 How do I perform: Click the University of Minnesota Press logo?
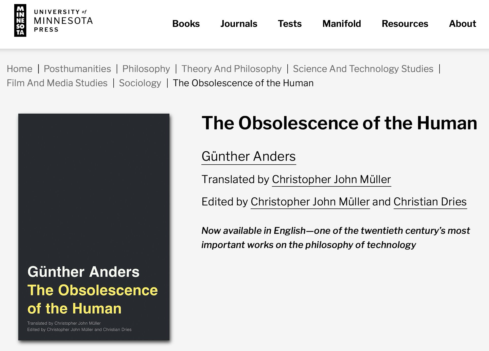(53, 21)
